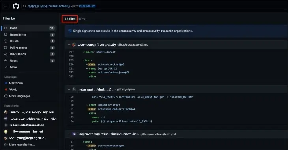The image size is (288, 150).
Task: Collapse the step-07.md result
Action: tap(69, 45)
